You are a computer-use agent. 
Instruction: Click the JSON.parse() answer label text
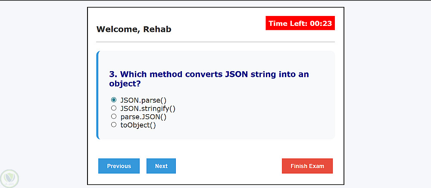tap(144, 100)
